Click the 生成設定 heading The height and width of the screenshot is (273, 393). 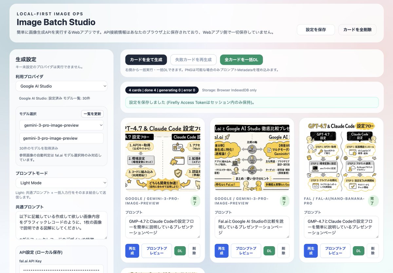point(26,60)
